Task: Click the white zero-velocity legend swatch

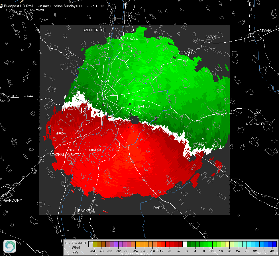Action: pyautogui.click(x=185, y=244)
